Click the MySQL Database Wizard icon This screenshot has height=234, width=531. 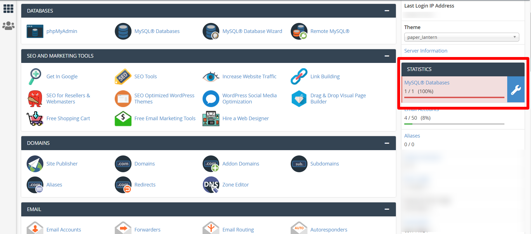click(x=211, y=31)
